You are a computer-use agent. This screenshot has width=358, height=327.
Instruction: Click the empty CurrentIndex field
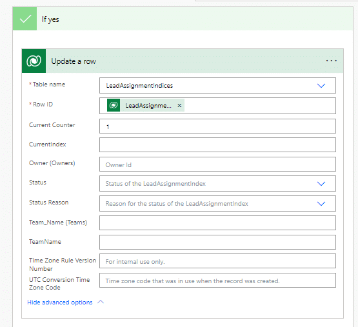pyautogui.click(x=217, y=144)
